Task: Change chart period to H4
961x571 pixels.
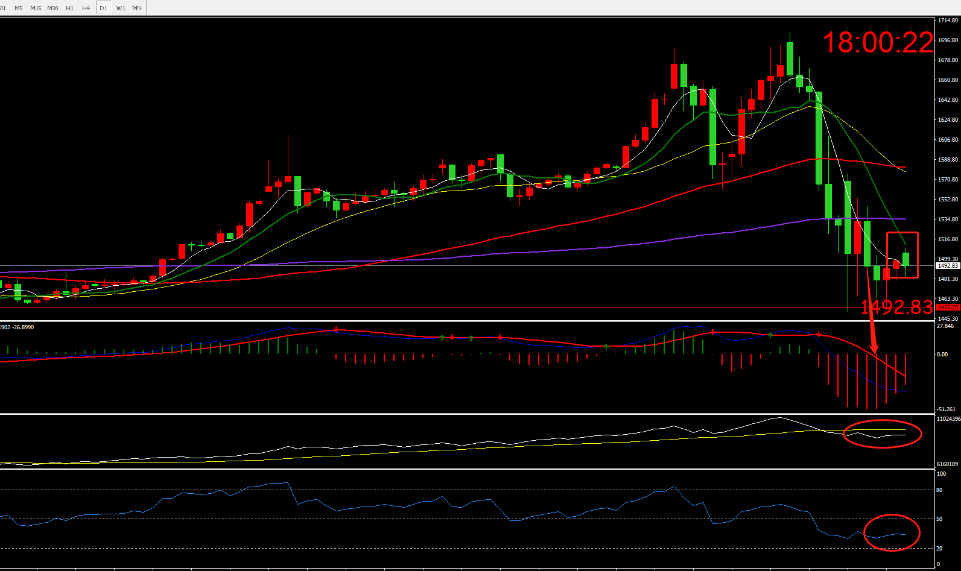Action: click(x=86, y=8)
